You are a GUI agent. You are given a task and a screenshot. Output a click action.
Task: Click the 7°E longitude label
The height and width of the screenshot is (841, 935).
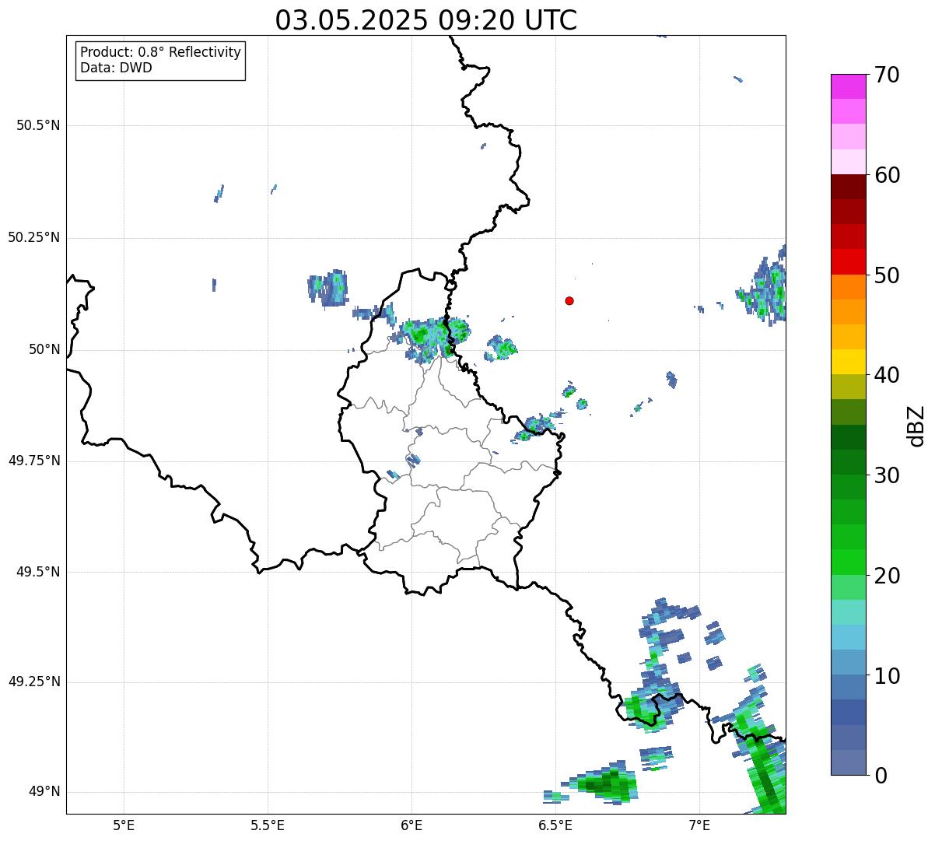click(x=700, y=825)
